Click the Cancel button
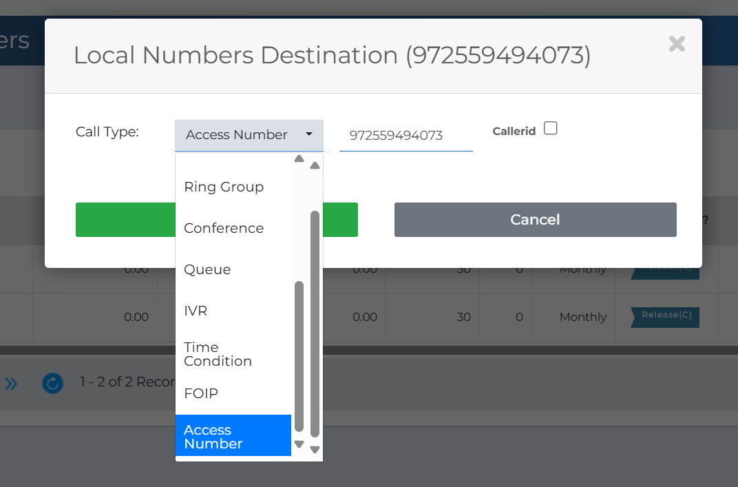Viewport: 738px width, 487px height. pyautogui.click(x=535, y=220)
